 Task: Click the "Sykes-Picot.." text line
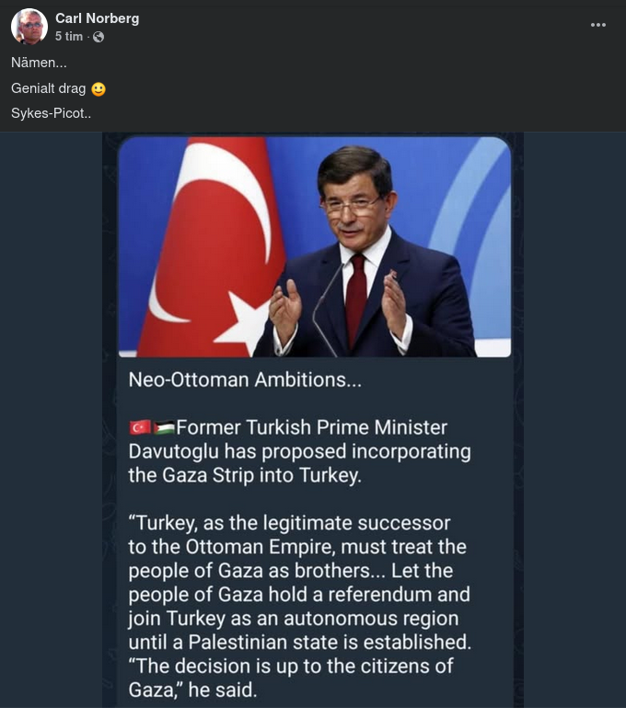[x=51, y=114]
